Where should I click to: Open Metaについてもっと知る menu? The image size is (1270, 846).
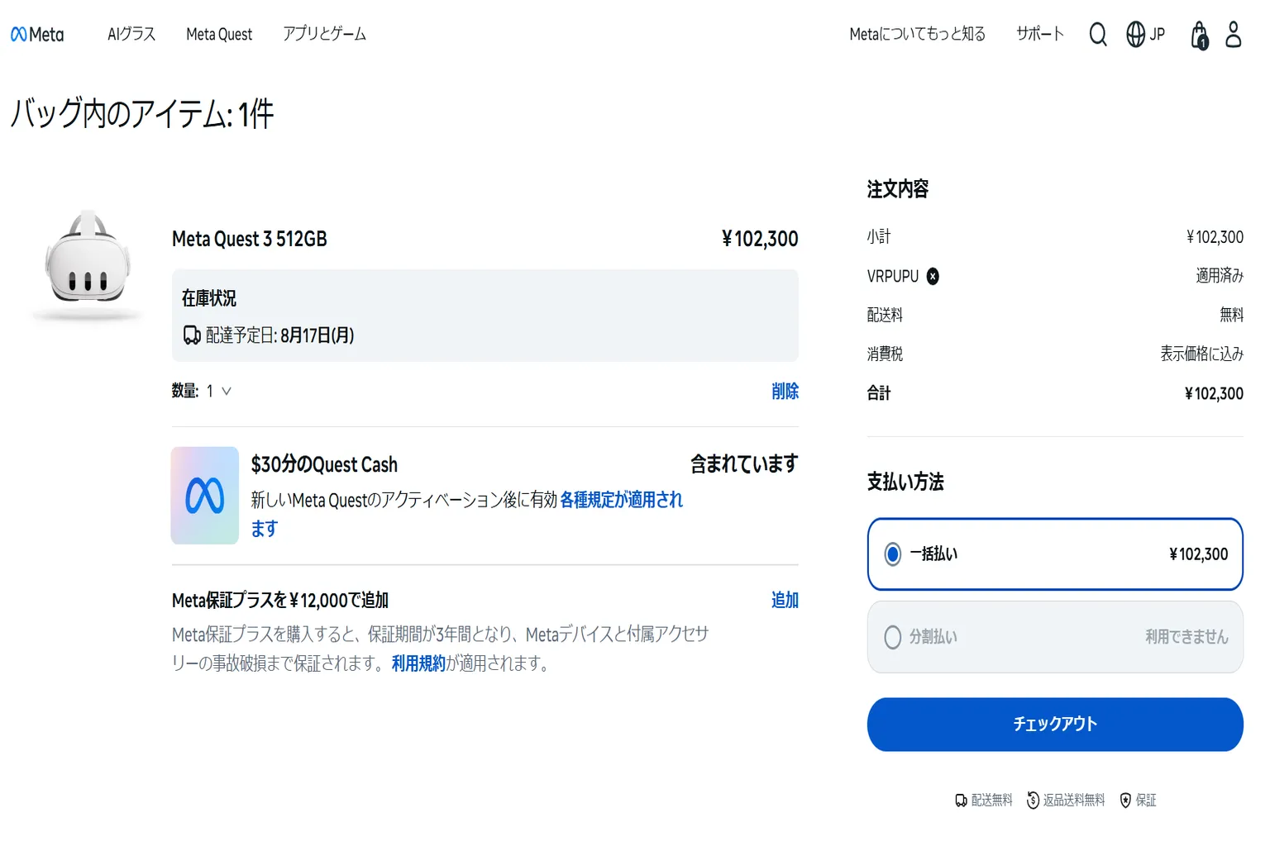point(918,34)
